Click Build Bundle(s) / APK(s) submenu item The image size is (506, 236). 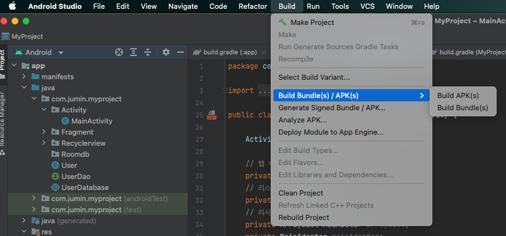352,95
